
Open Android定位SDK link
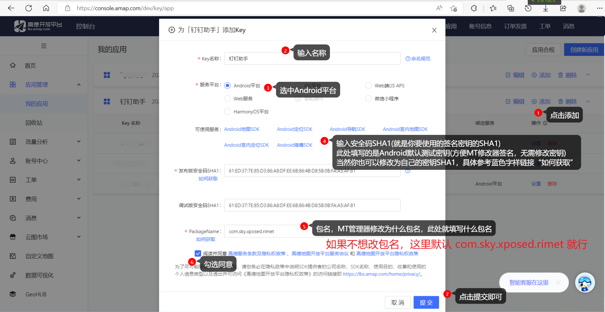(295, 129)
